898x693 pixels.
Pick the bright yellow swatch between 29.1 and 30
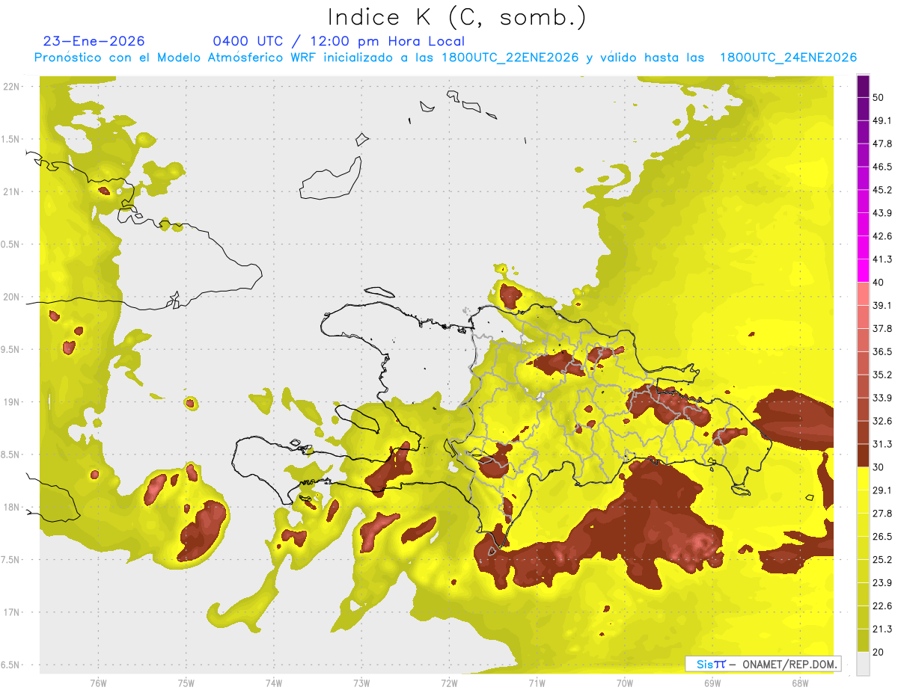tap(864, 478)
